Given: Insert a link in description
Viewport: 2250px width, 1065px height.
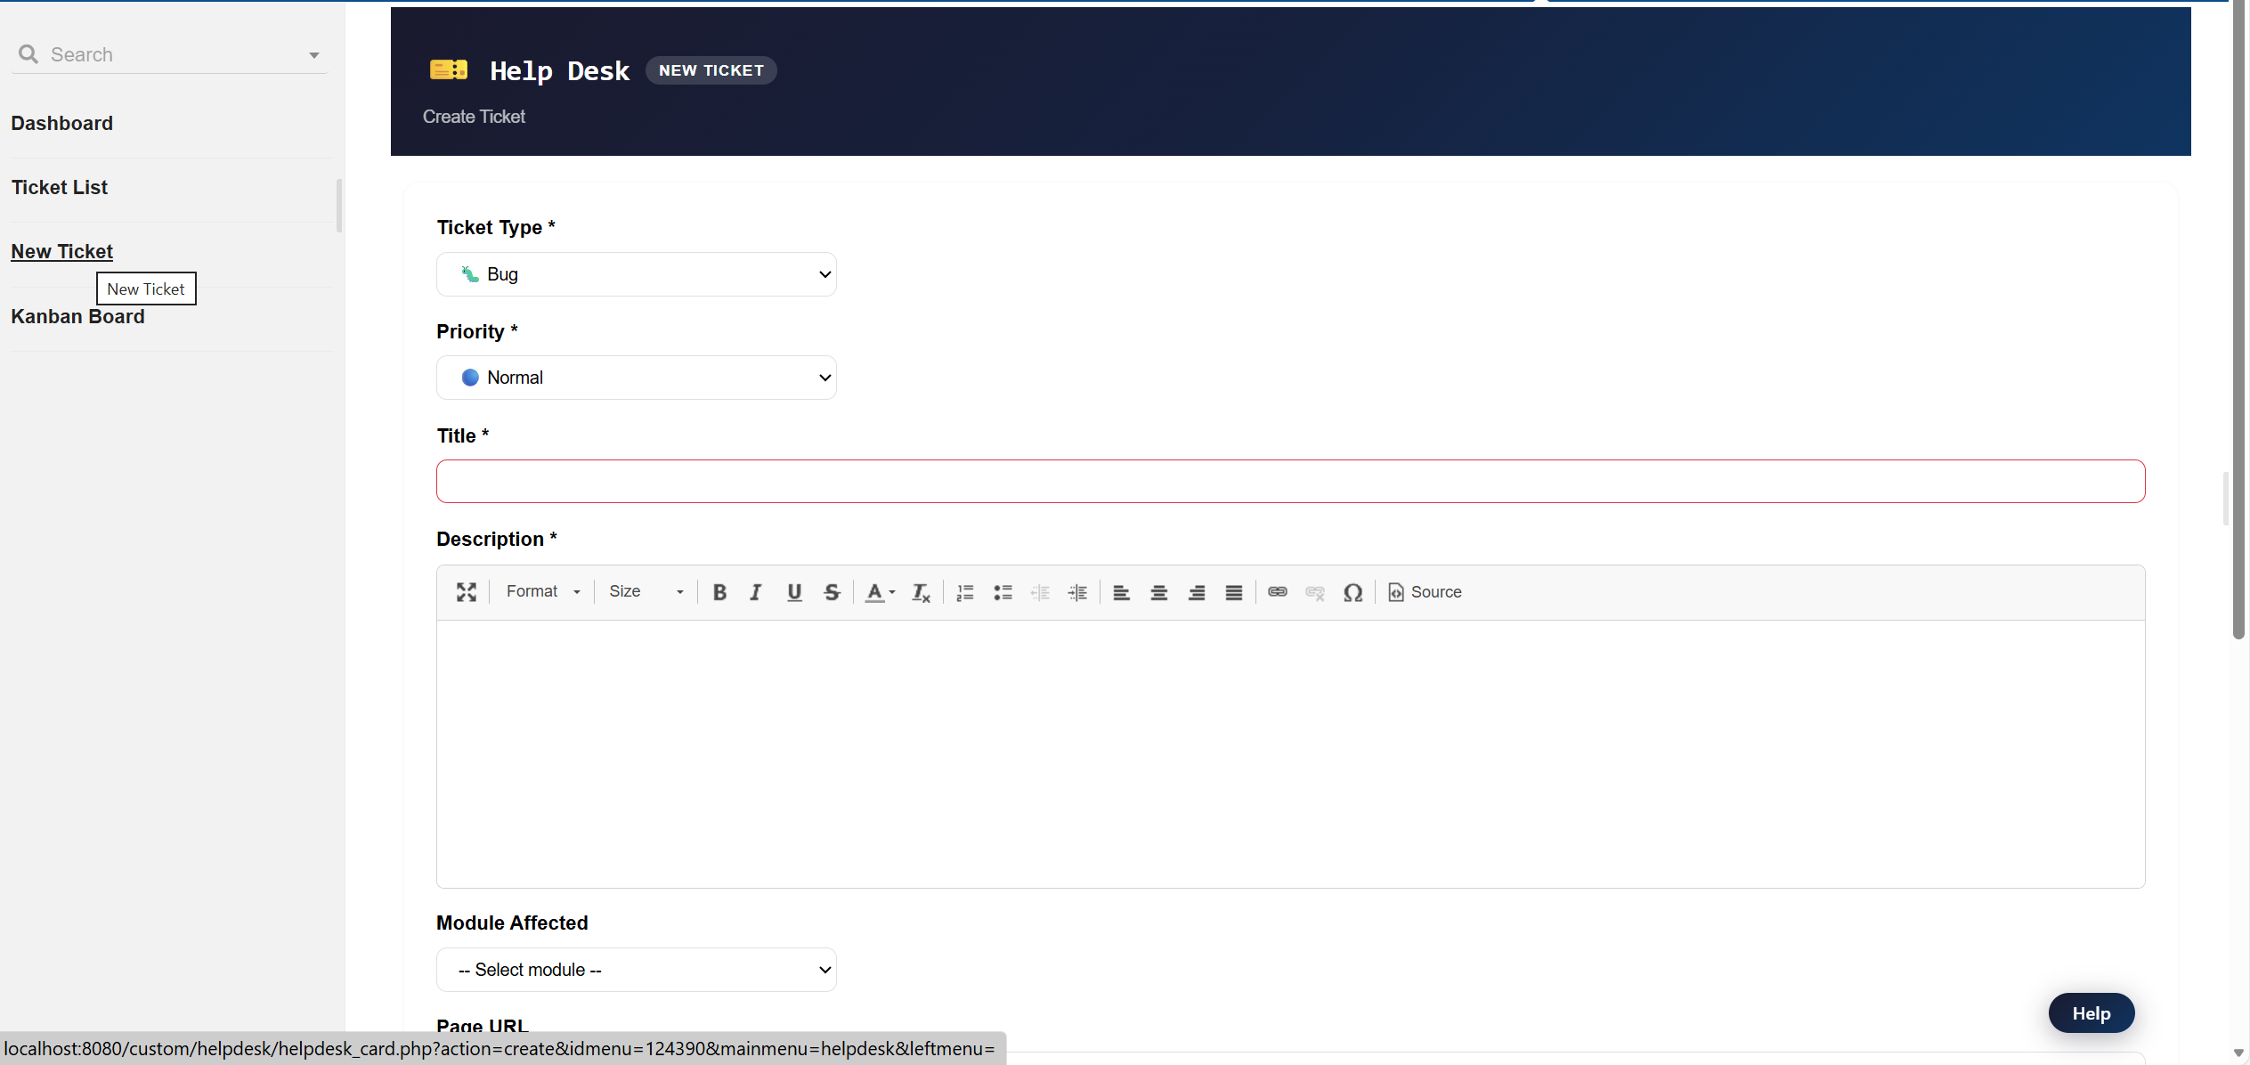Looking at the screenshot, I should point(1277,592).
